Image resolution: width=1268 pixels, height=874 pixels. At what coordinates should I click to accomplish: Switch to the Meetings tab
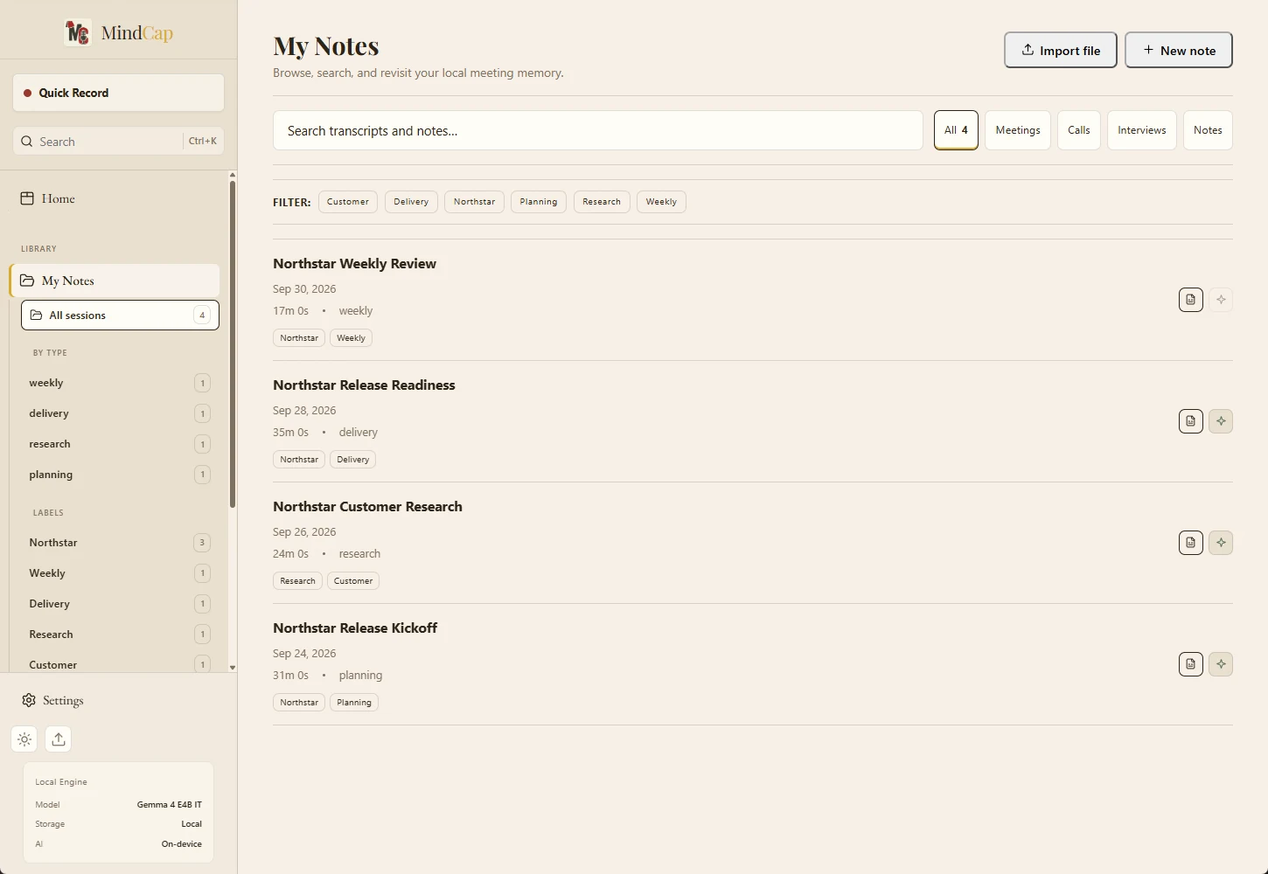tap(1018, 130)
